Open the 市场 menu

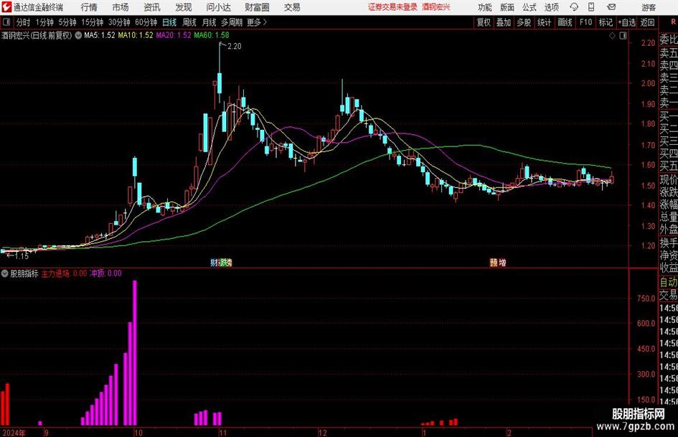point(121,7)
